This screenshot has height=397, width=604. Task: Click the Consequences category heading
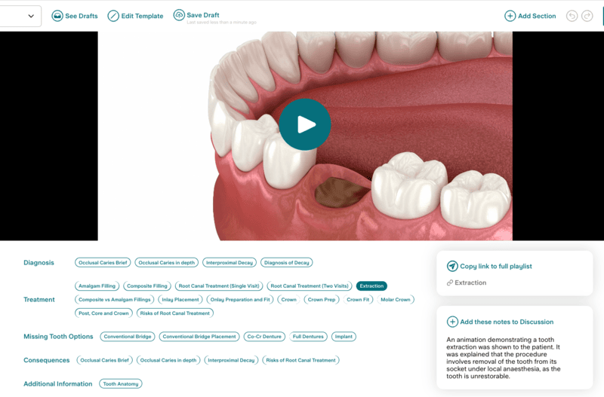[46, 360]
